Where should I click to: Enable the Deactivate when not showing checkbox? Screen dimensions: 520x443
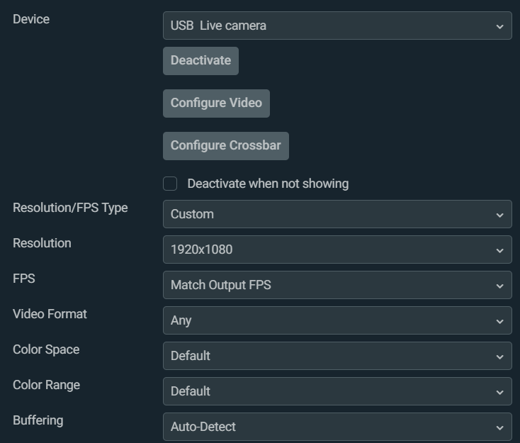click(x=170, y=184)
